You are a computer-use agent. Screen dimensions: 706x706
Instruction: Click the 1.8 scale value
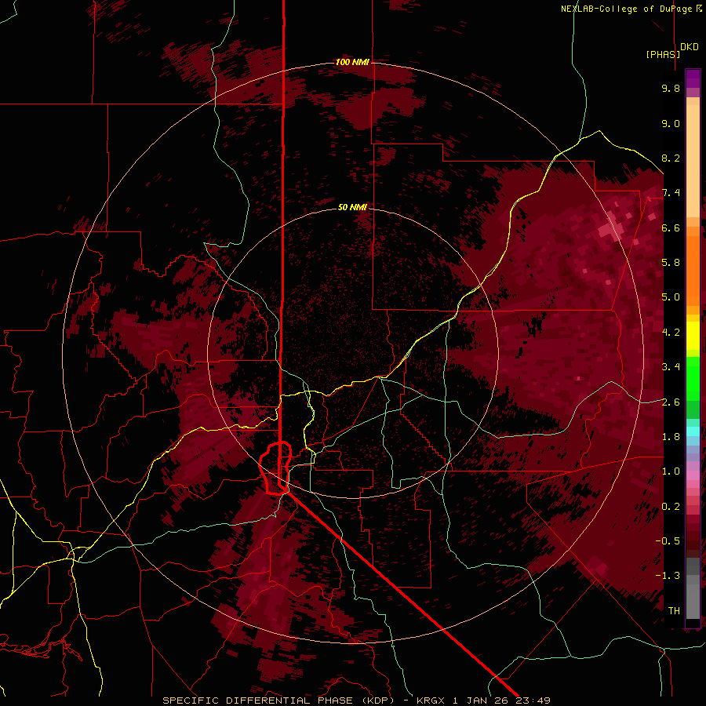pyautogui.click(x=671, y=437)
